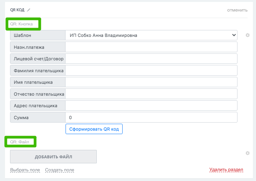The image size is (256, 181).
Task: Select ИП Собко Анна Владимировна template box
Action: pyautogui.click(x=151, y=35)
